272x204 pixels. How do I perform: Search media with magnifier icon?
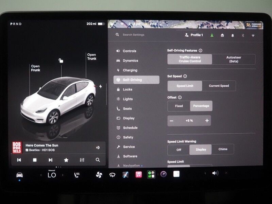tap(98, 160)
